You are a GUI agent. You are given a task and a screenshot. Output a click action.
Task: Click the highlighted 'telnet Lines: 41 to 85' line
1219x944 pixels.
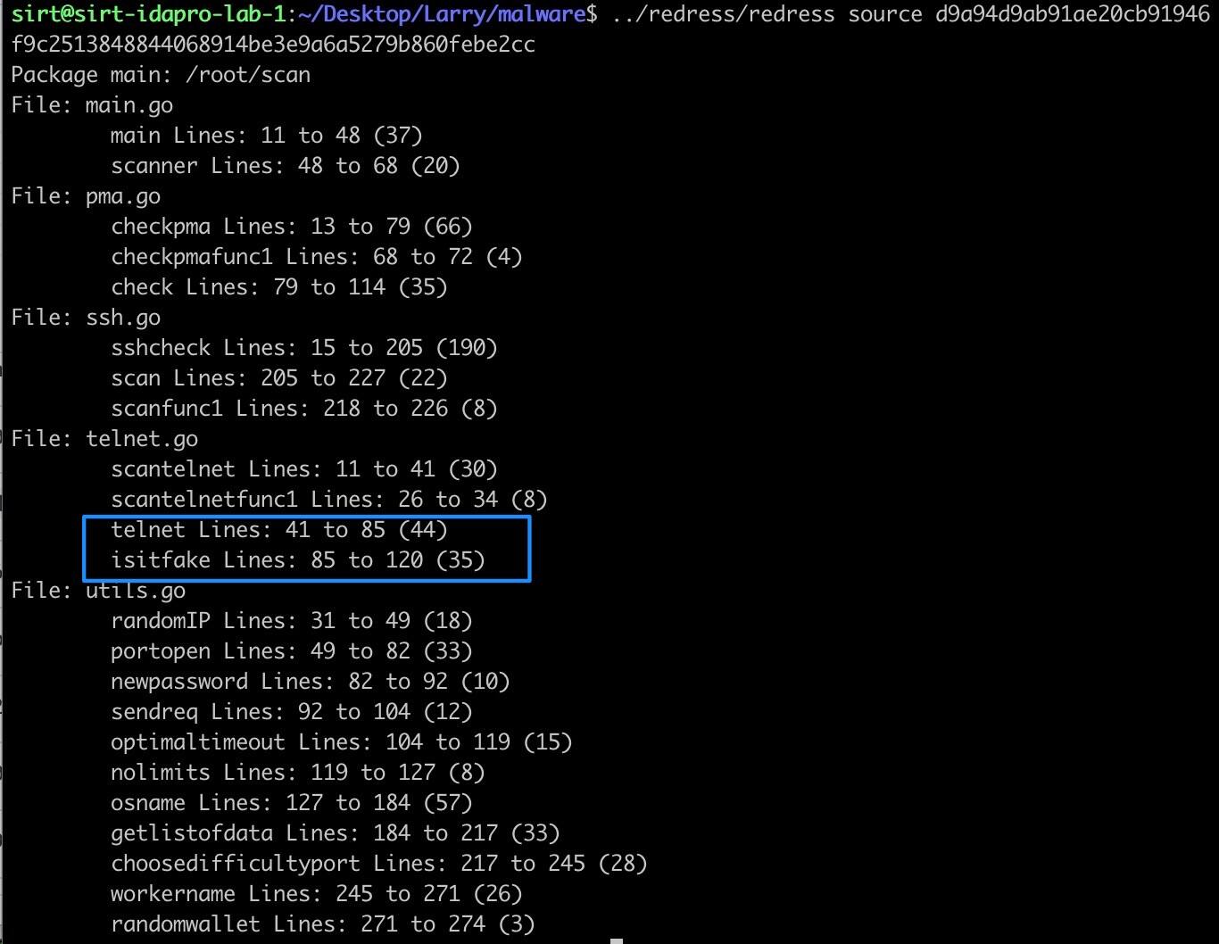point(278,530)
